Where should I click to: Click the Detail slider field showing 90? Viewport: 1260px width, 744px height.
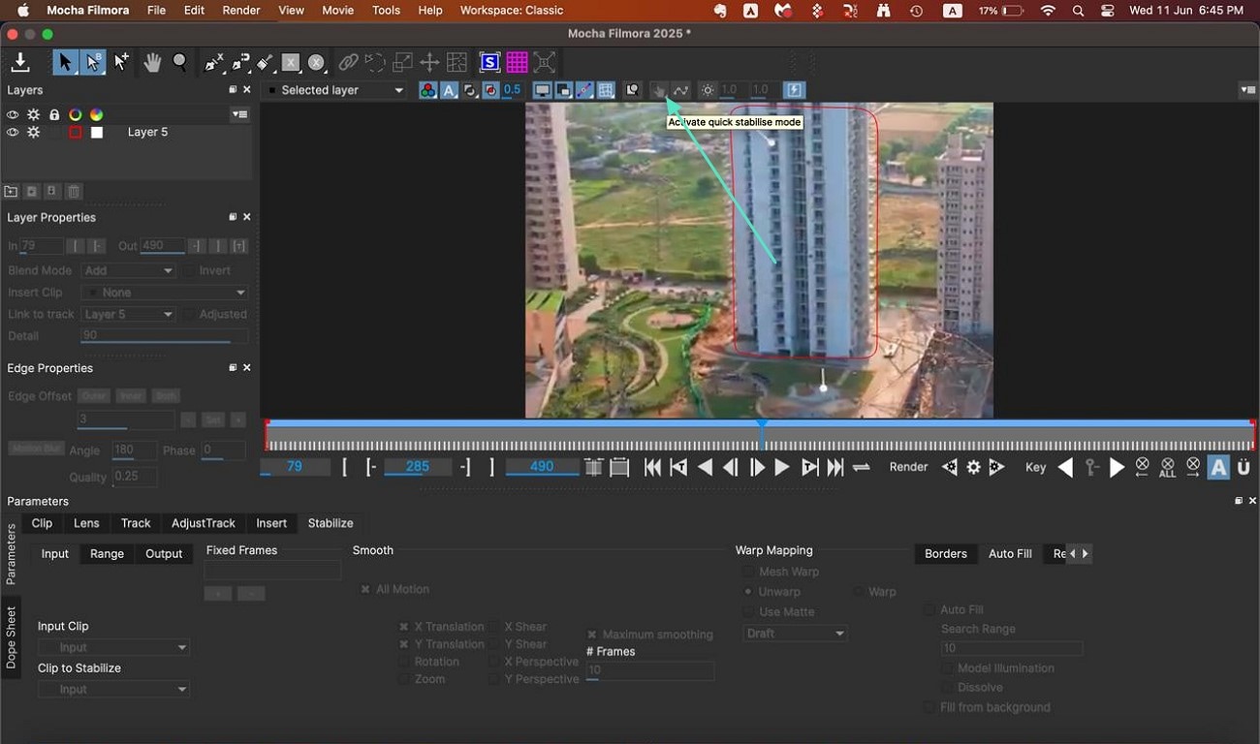tap(165, 336)
